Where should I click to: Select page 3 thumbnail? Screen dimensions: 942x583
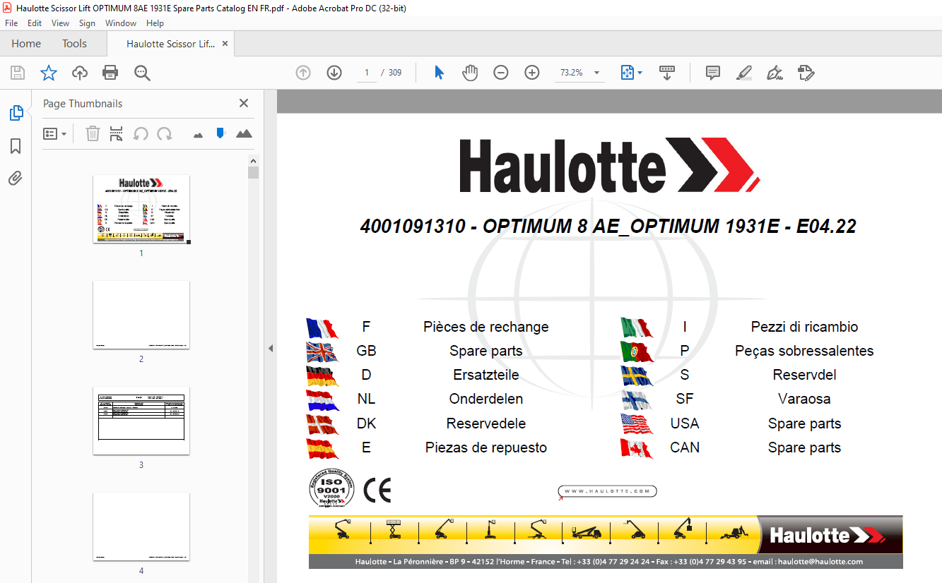click(141, 421)
